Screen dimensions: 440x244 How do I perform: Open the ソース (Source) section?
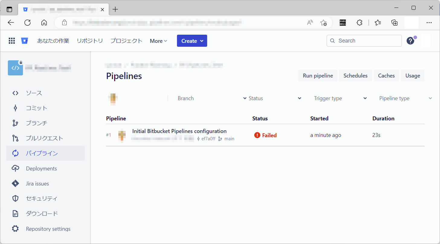pyautogui.click(x=33, y=93)
